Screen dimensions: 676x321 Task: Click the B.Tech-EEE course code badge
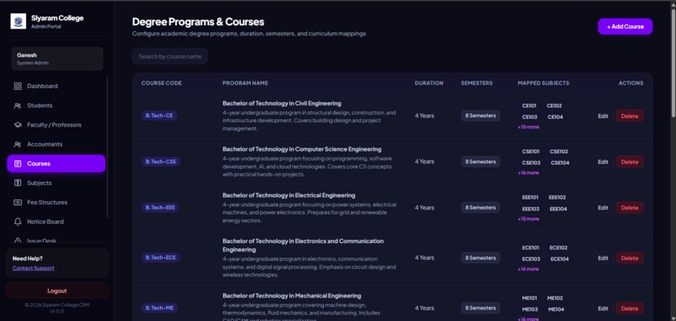(x=160, y=208)
